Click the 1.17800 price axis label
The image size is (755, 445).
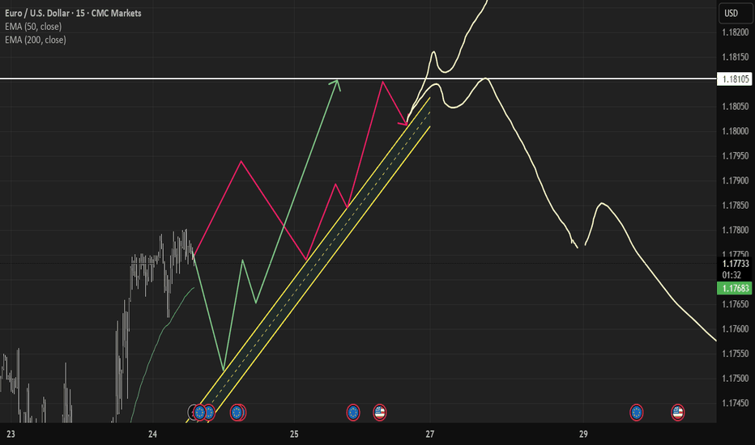tap(736, 230)
